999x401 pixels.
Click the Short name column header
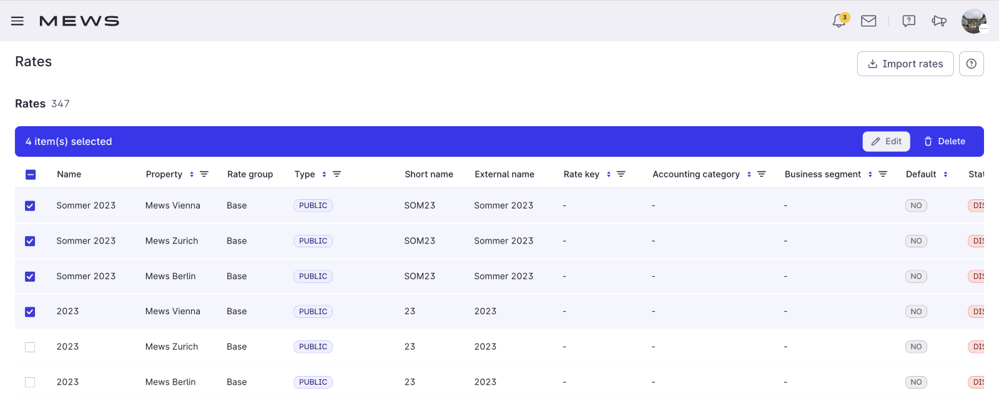pos(429,174)
